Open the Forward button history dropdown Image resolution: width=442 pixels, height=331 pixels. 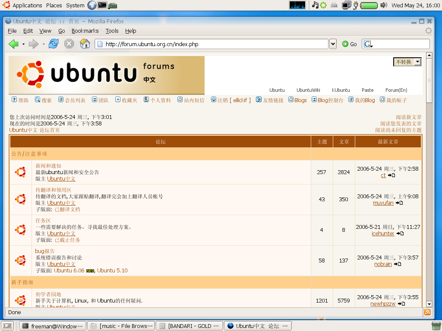tap(44, 44)
